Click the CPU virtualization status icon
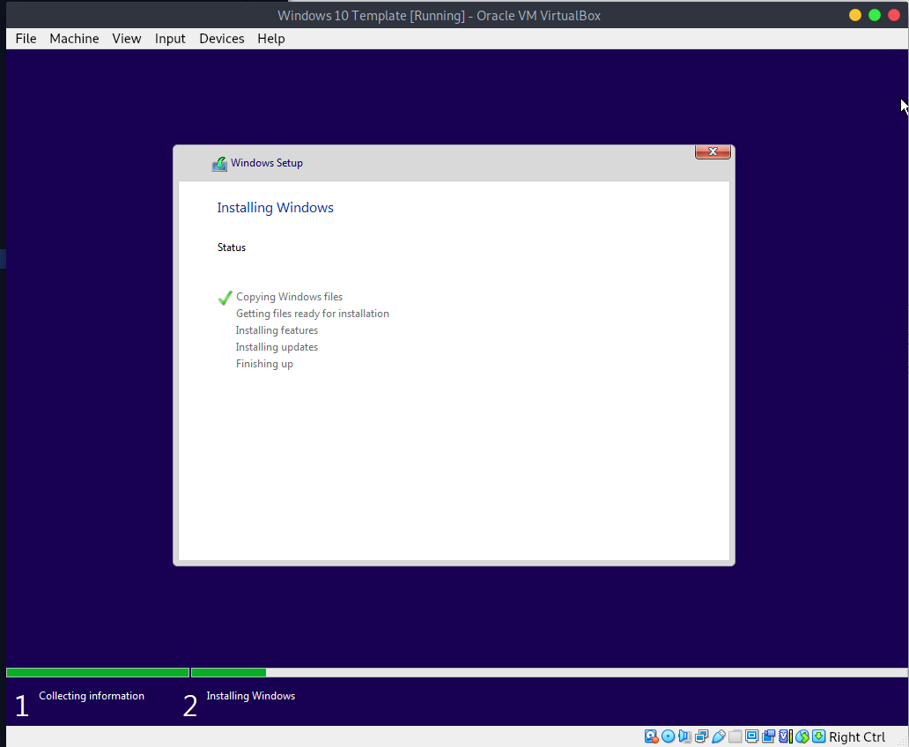Screen dimensions: 909x747 tap(786, 736)
